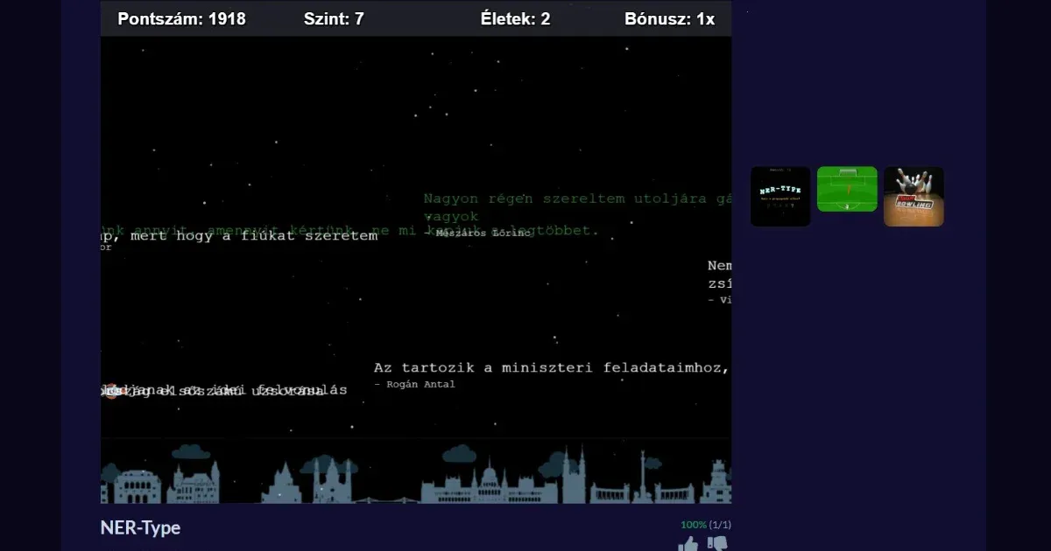The height and width of the screenshot is (551, 1051).
Task: Click the thumbs down rating icon
Action: point(717,544)
